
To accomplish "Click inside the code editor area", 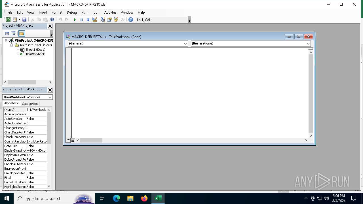I will (190, 93).
